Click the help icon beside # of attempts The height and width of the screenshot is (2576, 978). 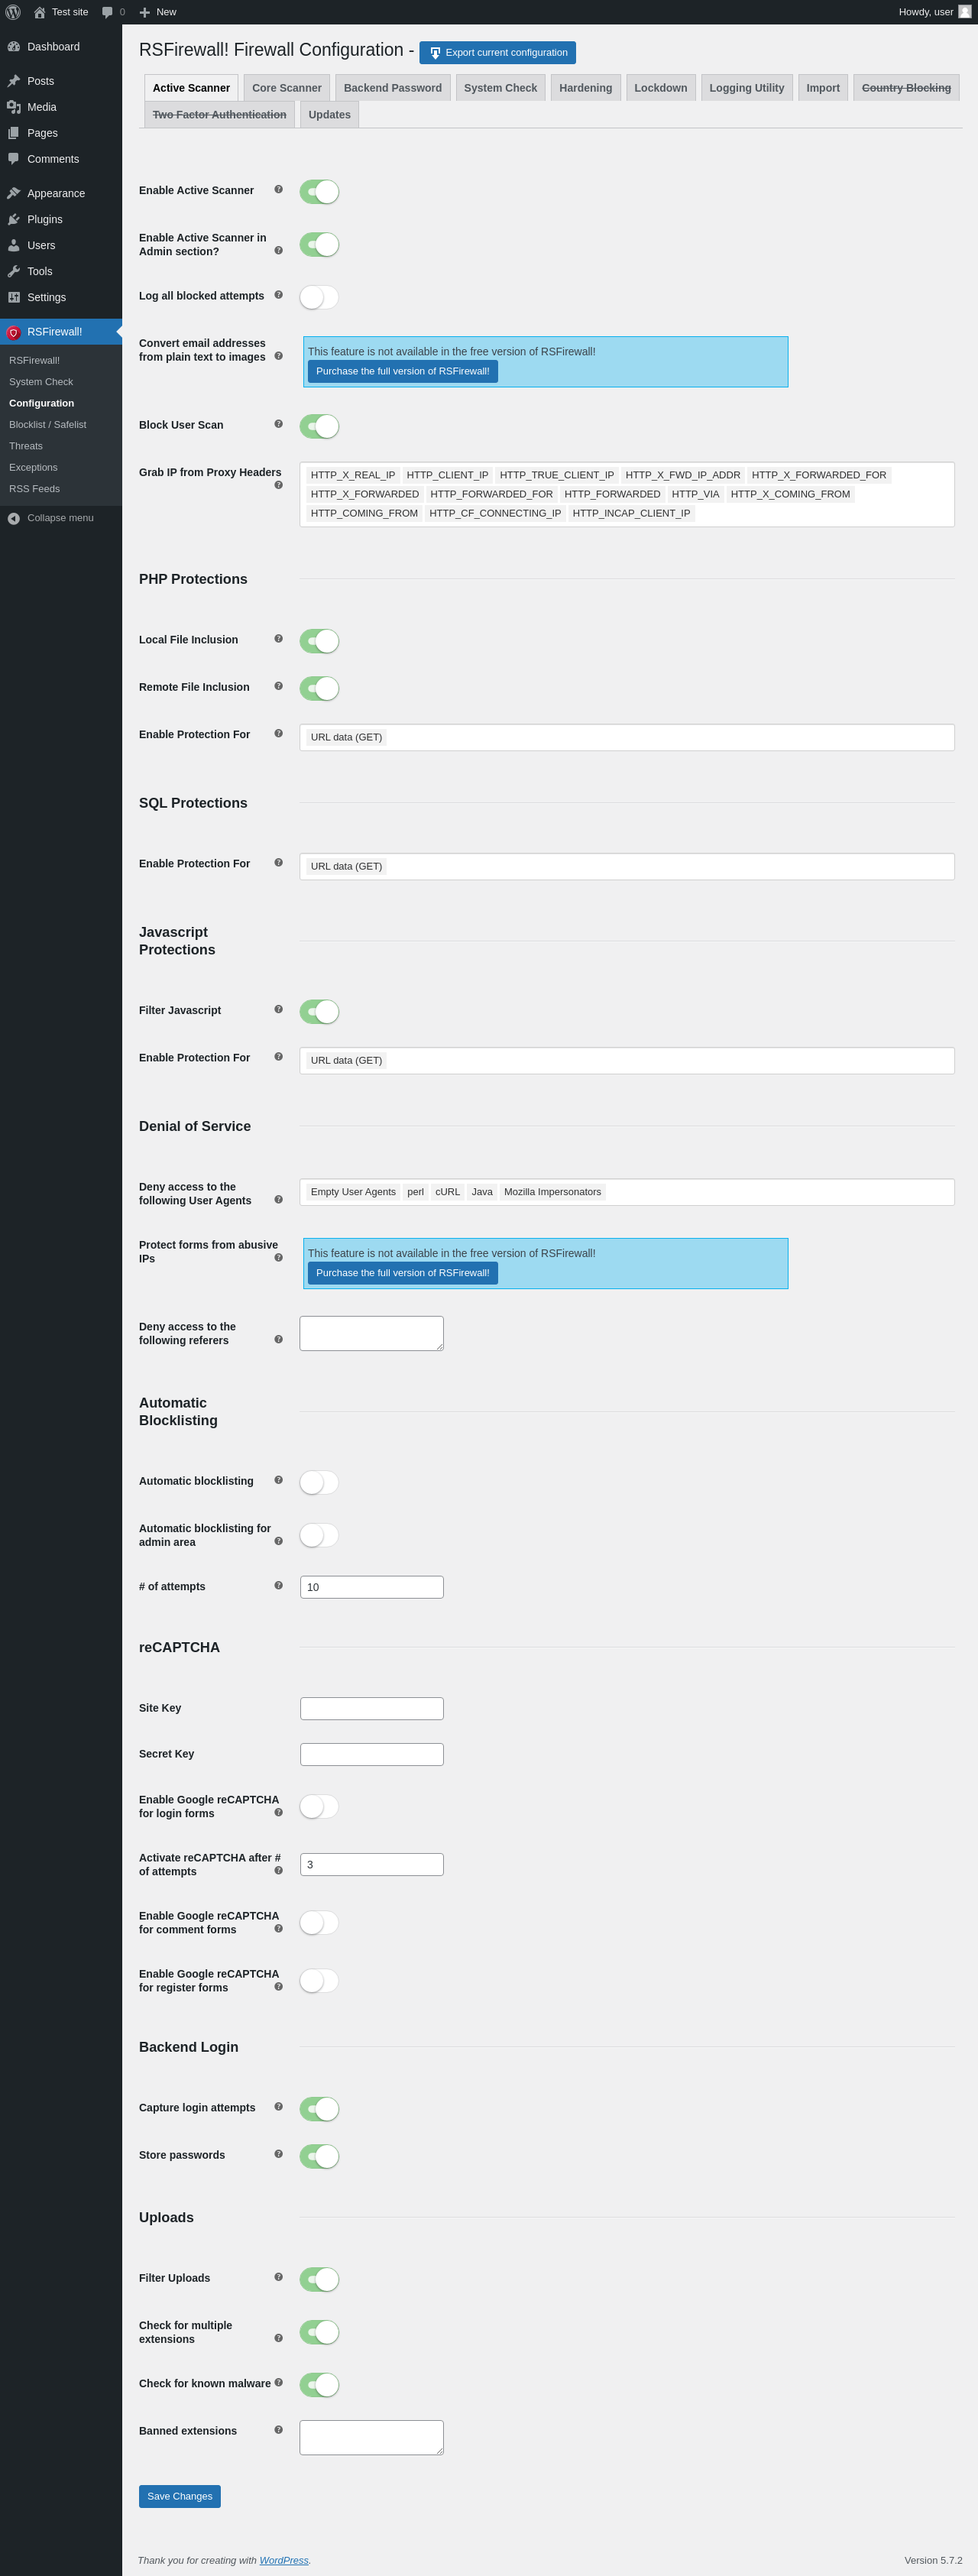278,1585
